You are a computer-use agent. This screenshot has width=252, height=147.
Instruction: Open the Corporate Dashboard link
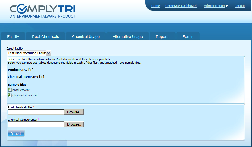tap(181, 6)
